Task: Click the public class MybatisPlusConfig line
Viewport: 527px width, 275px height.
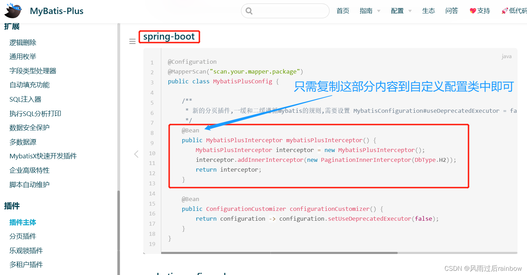Action: 223,81
